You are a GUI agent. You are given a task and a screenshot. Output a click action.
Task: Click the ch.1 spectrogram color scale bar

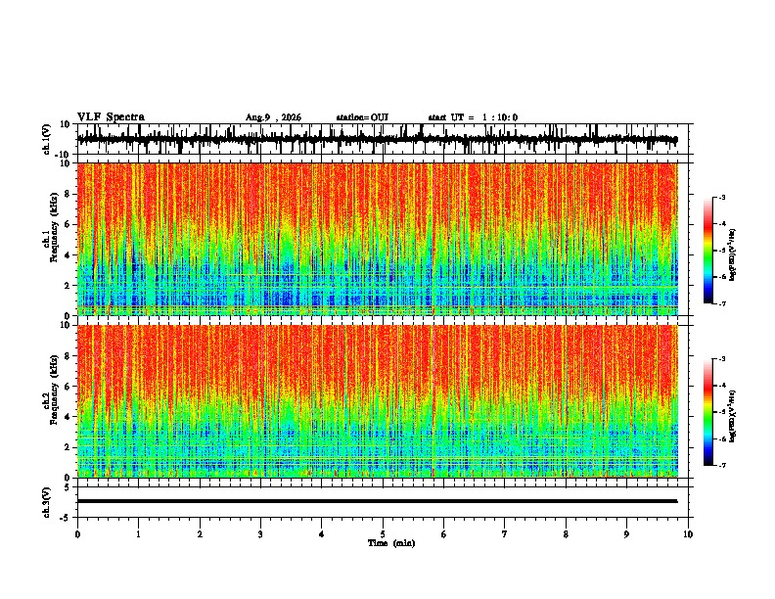point(708,251)
